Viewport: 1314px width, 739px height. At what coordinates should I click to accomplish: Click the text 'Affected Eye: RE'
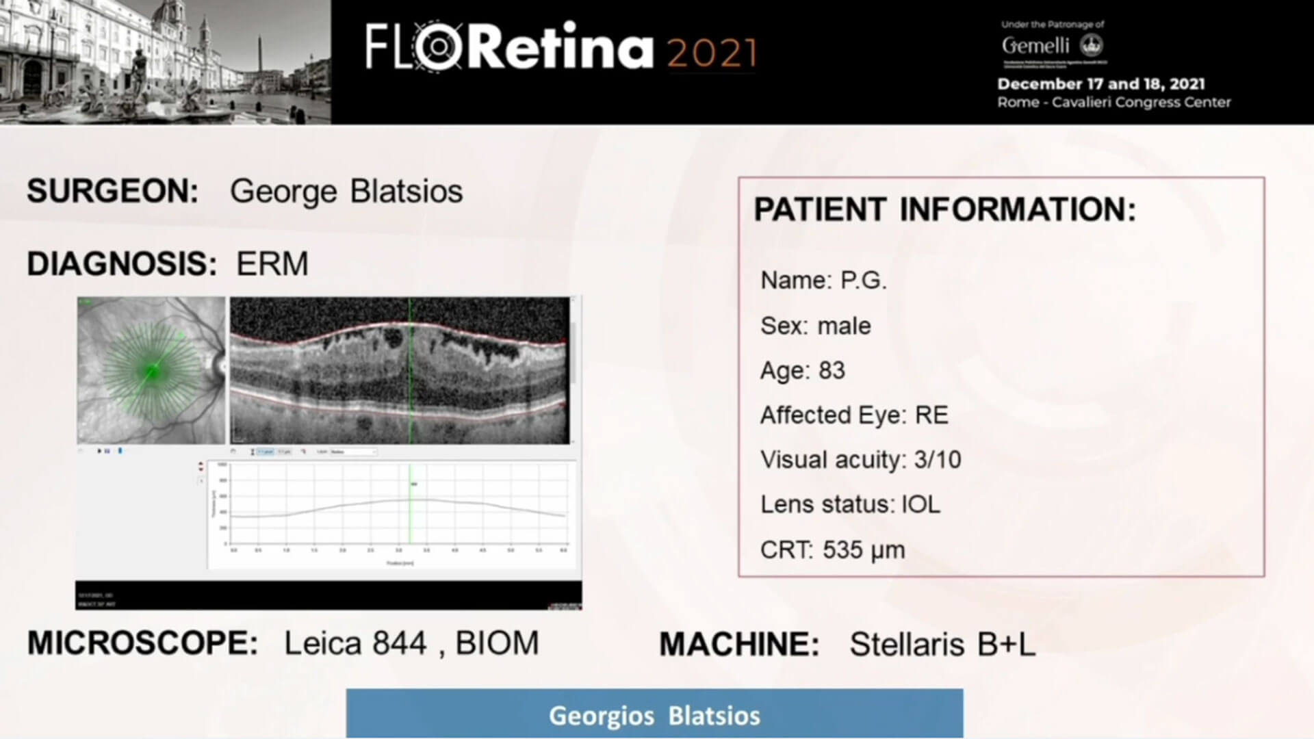pyautogui.click(x=854, y=415)
